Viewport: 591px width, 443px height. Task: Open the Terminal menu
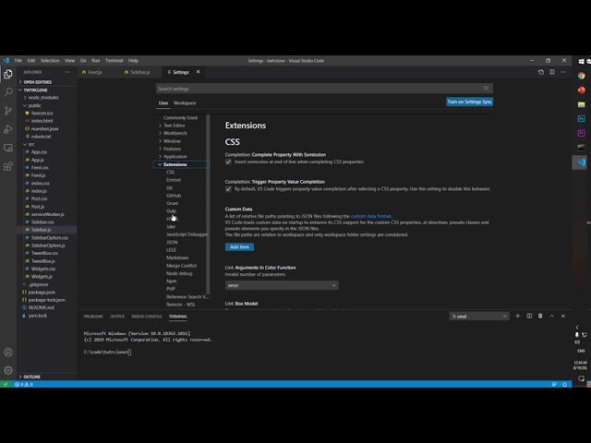coord(114,61)
